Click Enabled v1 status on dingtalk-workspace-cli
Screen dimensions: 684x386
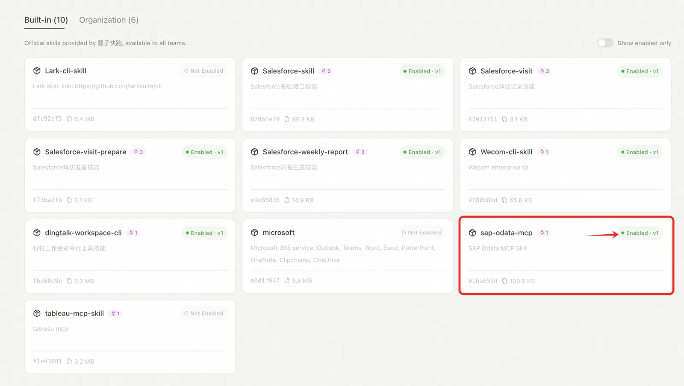tap(204, 233)
